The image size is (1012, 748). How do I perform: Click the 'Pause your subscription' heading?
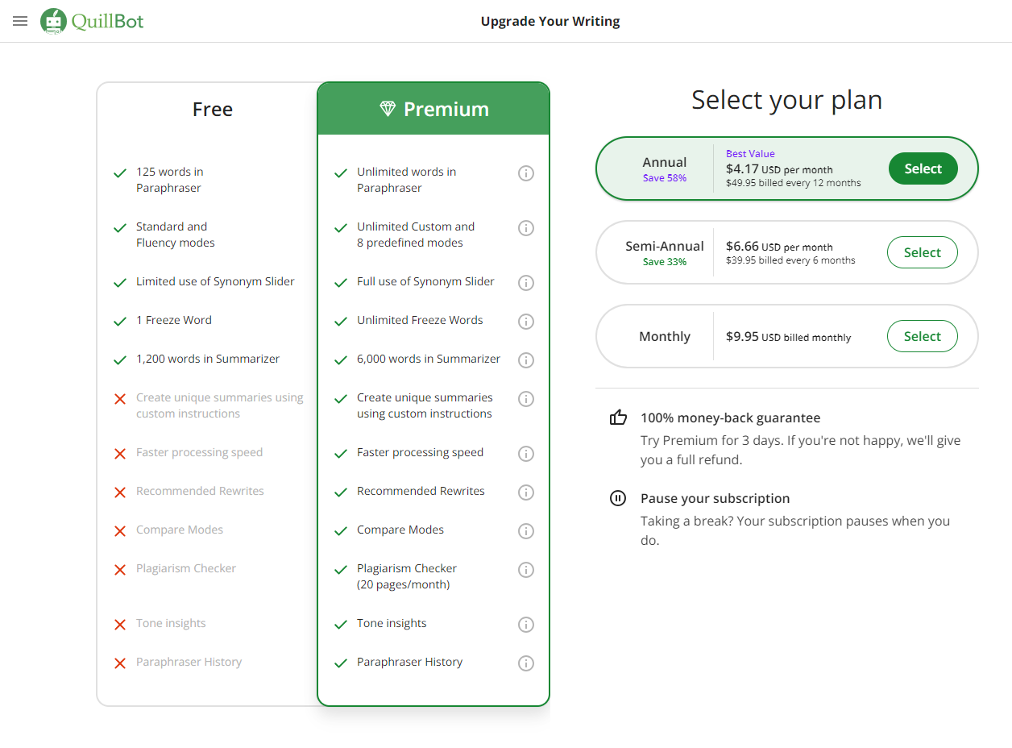tap(715, 498)
